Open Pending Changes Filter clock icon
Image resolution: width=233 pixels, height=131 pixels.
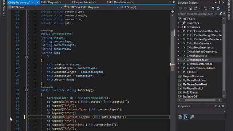click(x=206, y=8)
